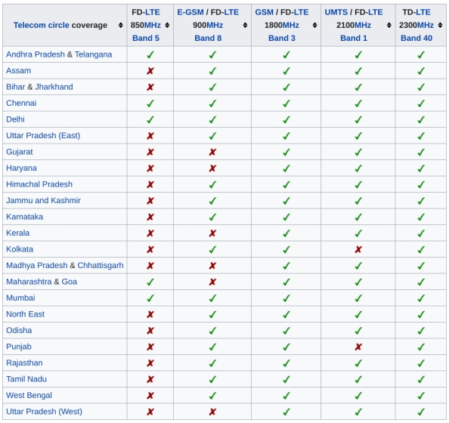The height and width of the screenshot is (423, 449).
Task: Open the E-GSM header link
Action: (x=190, y=12)
